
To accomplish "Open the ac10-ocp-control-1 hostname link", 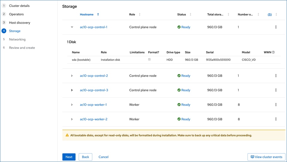I will tap(94, 27).
